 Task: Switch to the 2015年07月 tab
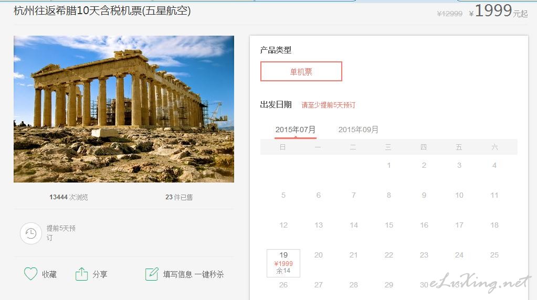pos(295,130)
